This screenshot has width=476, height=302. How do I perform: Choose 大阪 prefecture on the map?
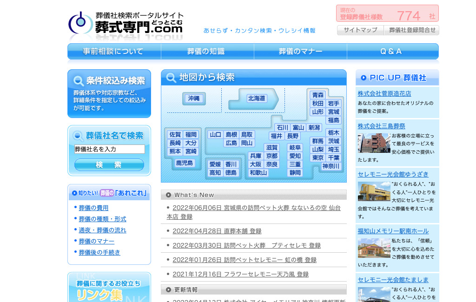point(256,164)
